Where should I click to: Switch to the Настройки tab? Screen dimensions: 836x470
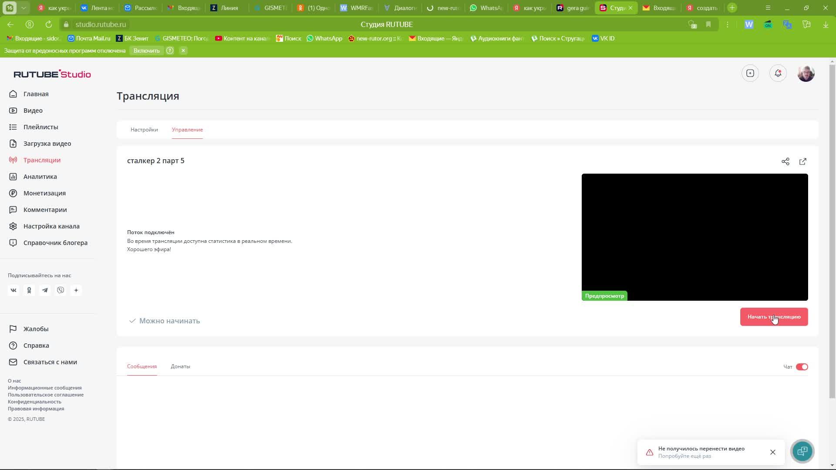(144, 130)
